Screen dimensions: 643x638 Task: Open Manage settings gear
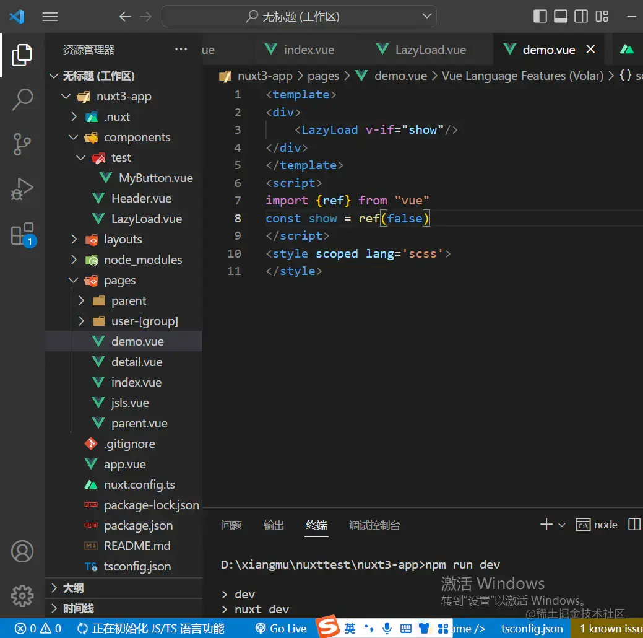pyautogui.click(x=22, y=596)
